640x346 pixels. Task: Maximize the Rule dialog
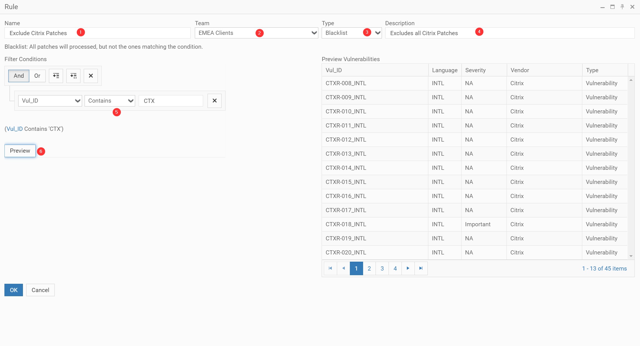pos(612,7)
